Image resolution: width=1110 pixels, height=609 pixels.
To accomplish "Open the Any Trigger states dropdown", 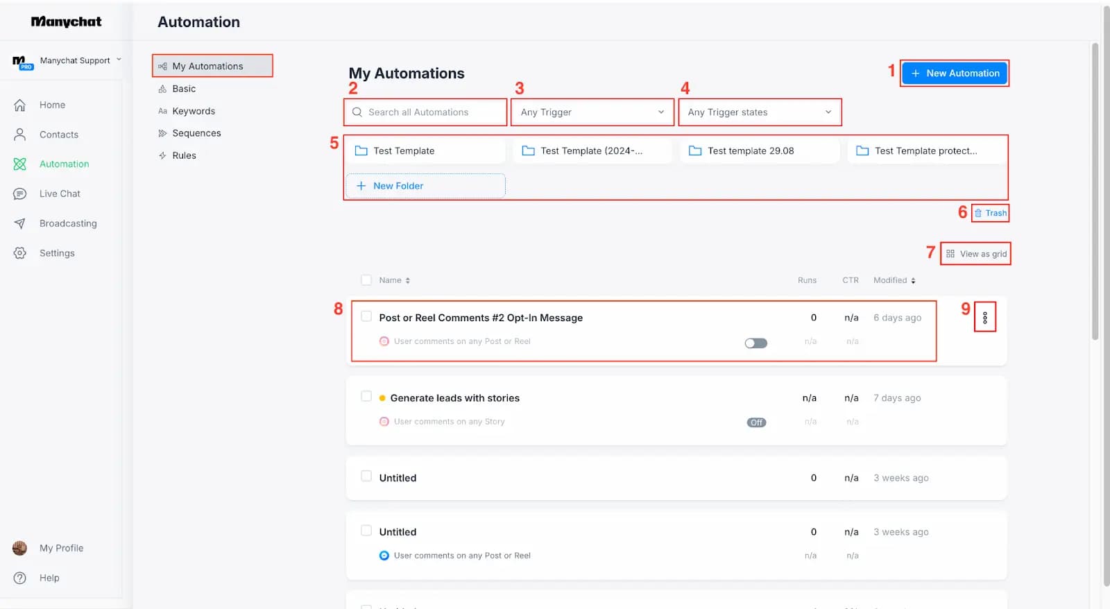I will point(760,112).
